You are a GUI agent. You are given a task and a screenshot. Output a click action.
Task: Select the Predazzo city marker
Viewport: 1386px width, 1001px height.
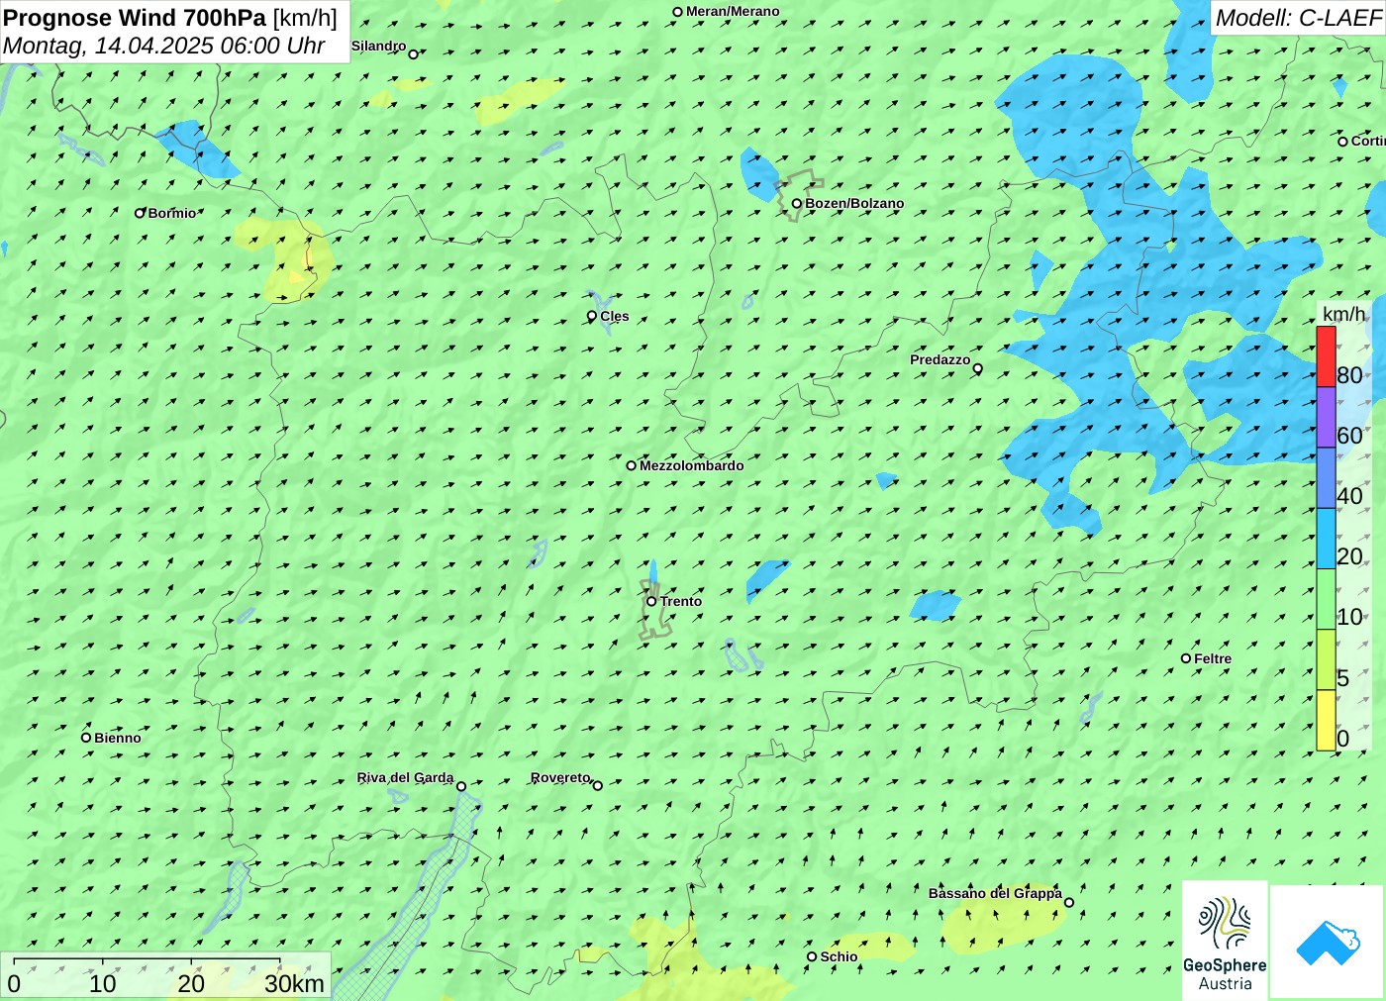tap(977, 368)
